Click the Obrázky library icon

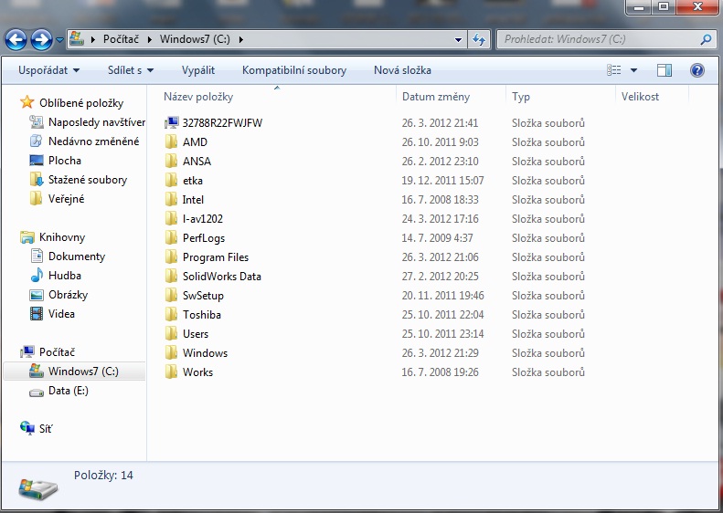[37, 295]
